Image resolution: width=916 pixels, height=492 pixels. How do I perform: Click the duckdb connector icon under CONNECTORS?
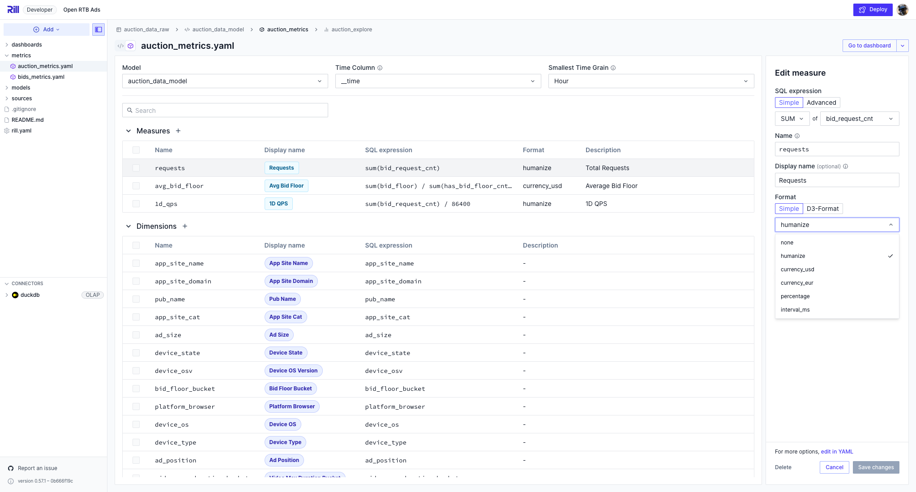(x=15, y=295)
